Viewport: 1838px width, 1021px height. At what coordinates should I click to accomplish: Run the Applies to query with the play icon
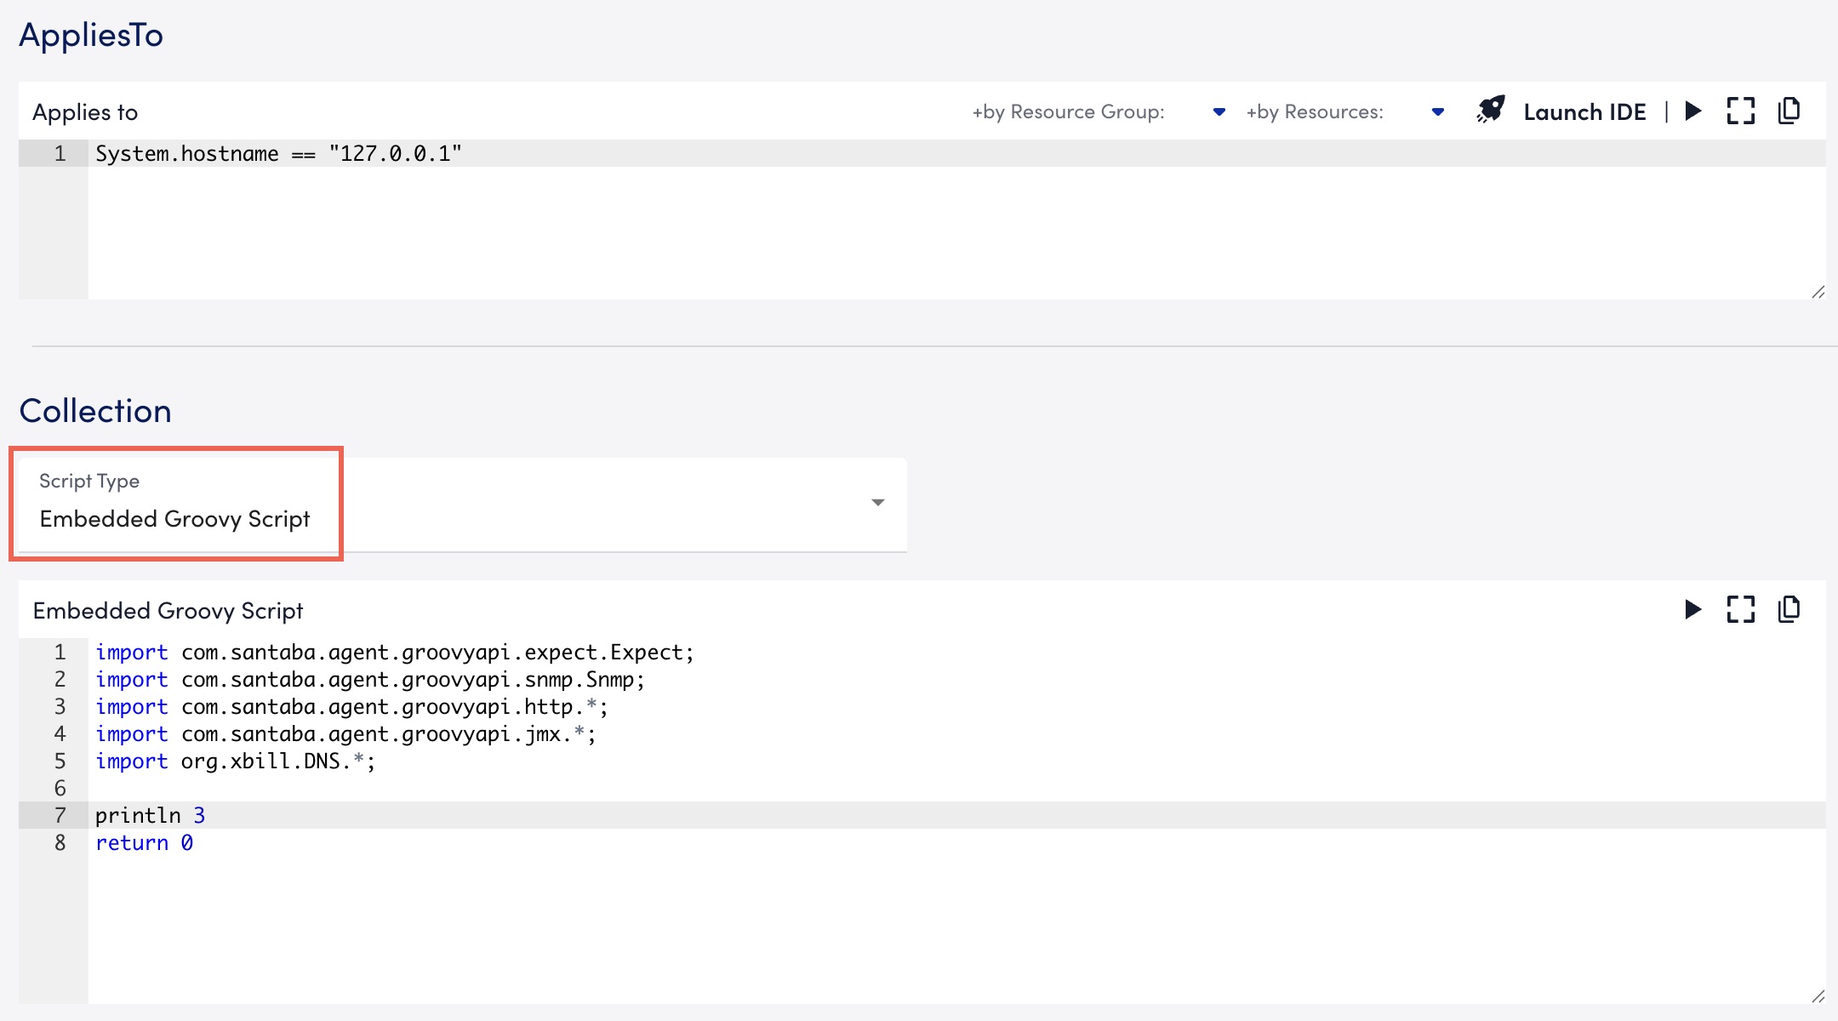click(1692, 110)
